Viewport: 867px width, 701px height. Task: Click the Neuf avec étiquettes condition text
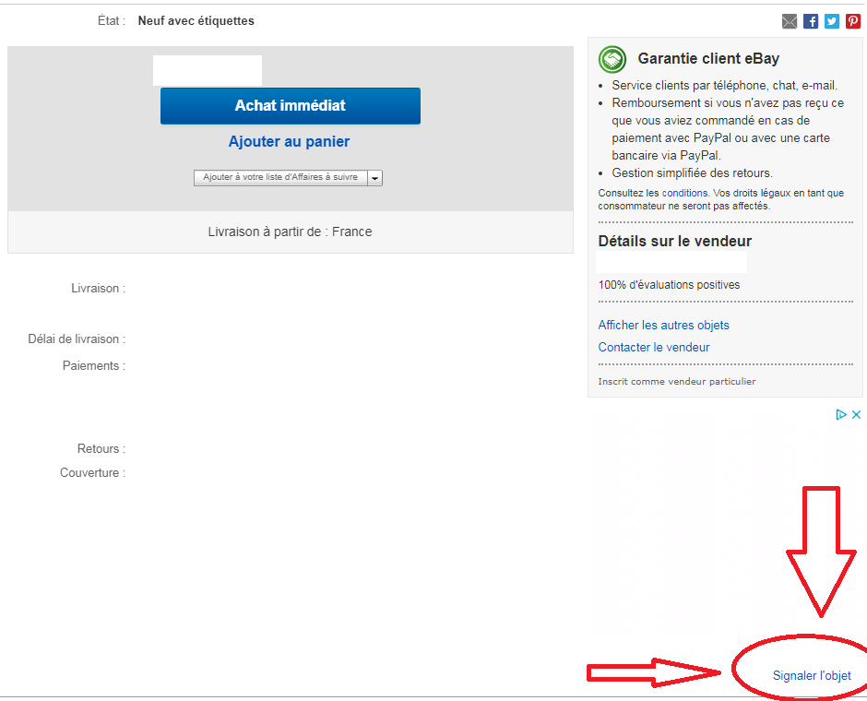click(x=196, y=20)
